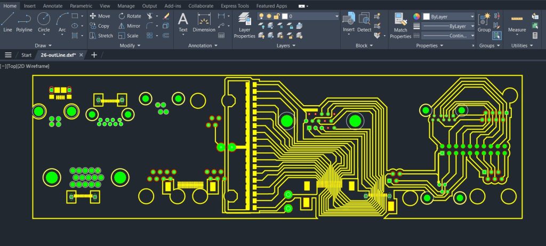Pick the Mirror tool in Modify
The height and width of the screenshot is (246, 546).
pyautogui.click(x=129, y=26)
